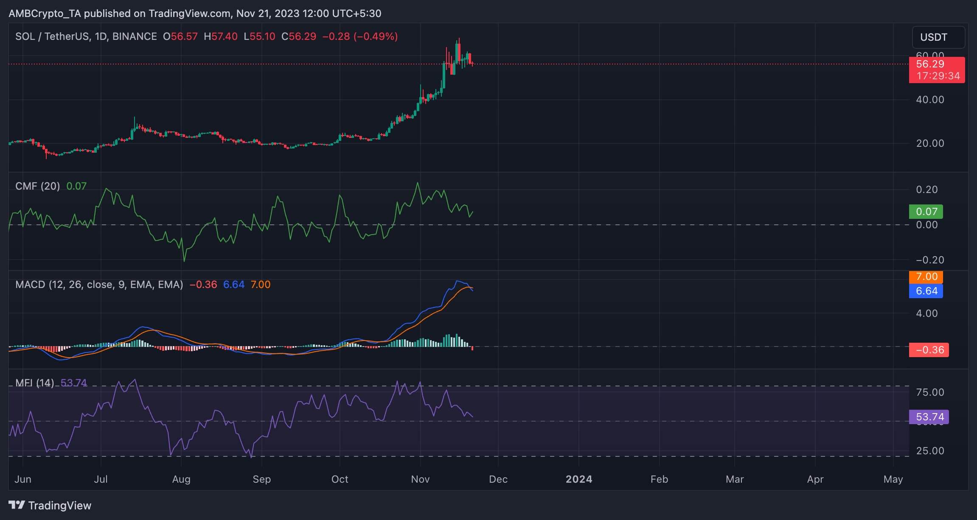The height and width of the screenshot is (520, 977).
Task: Click the orange 7.00 MACD signal tag
Action: pos(926,277)
